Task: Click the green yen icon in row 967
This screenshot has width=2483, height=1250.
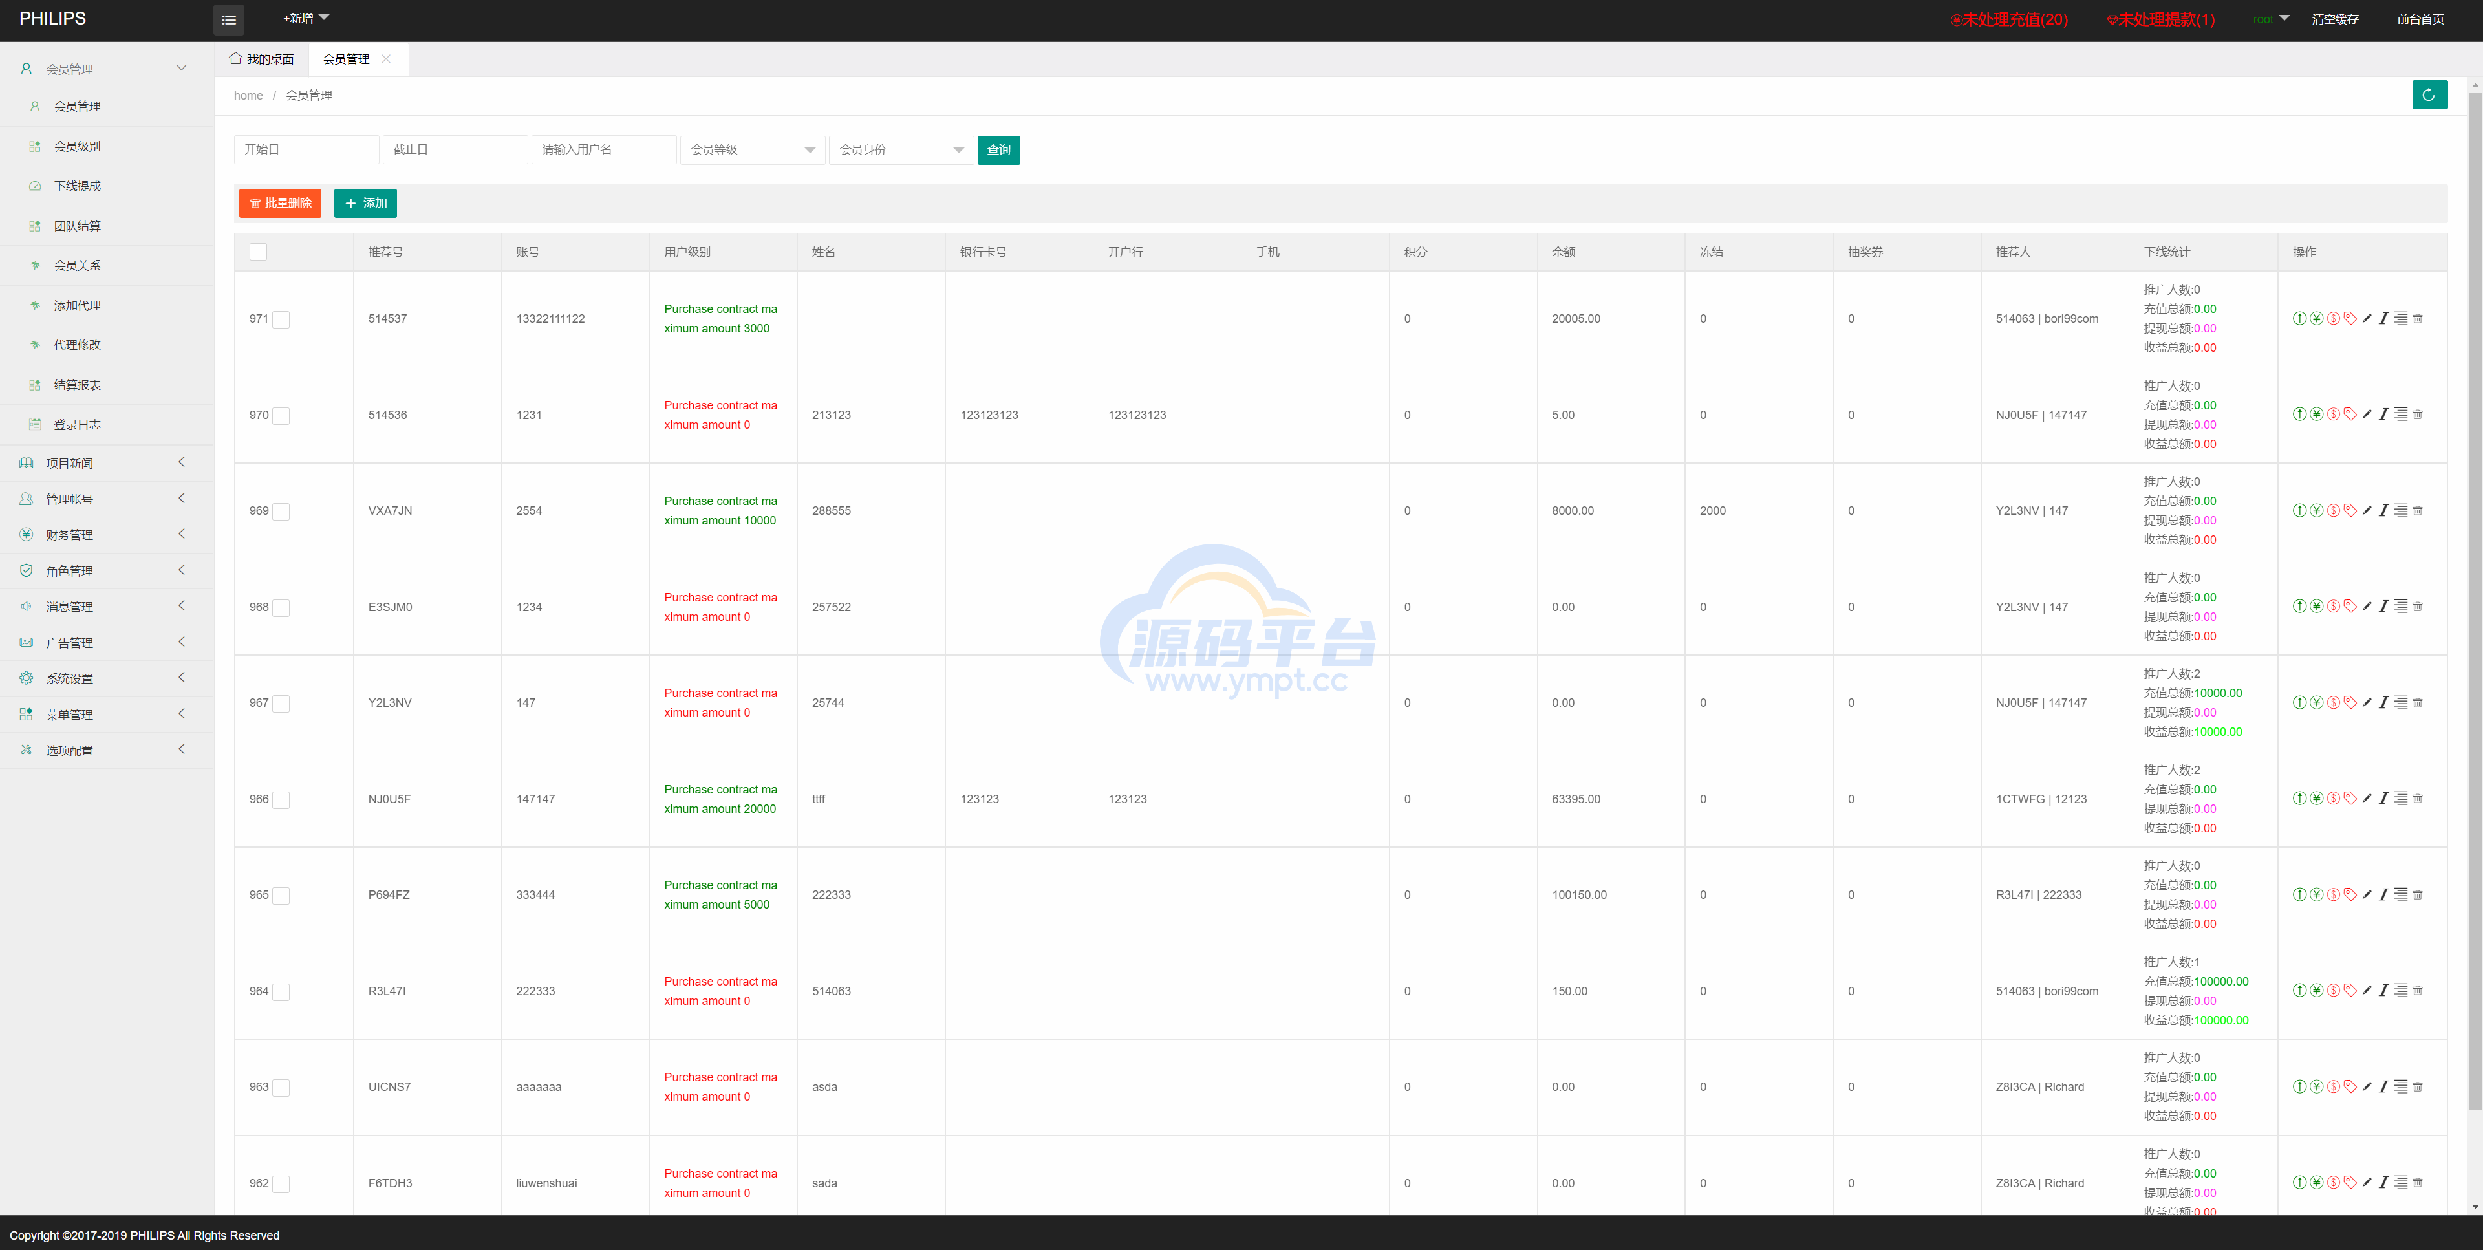Action: tap(2316, 702)
